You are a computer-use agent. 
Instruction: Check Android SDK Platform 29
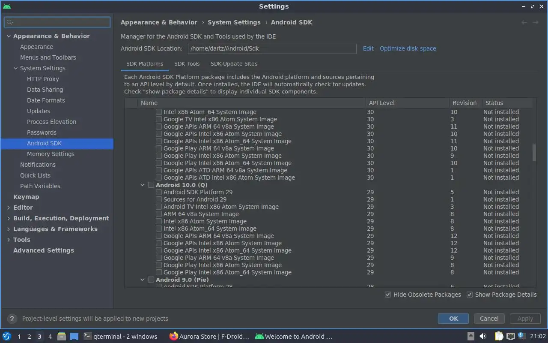click(159, 192)
